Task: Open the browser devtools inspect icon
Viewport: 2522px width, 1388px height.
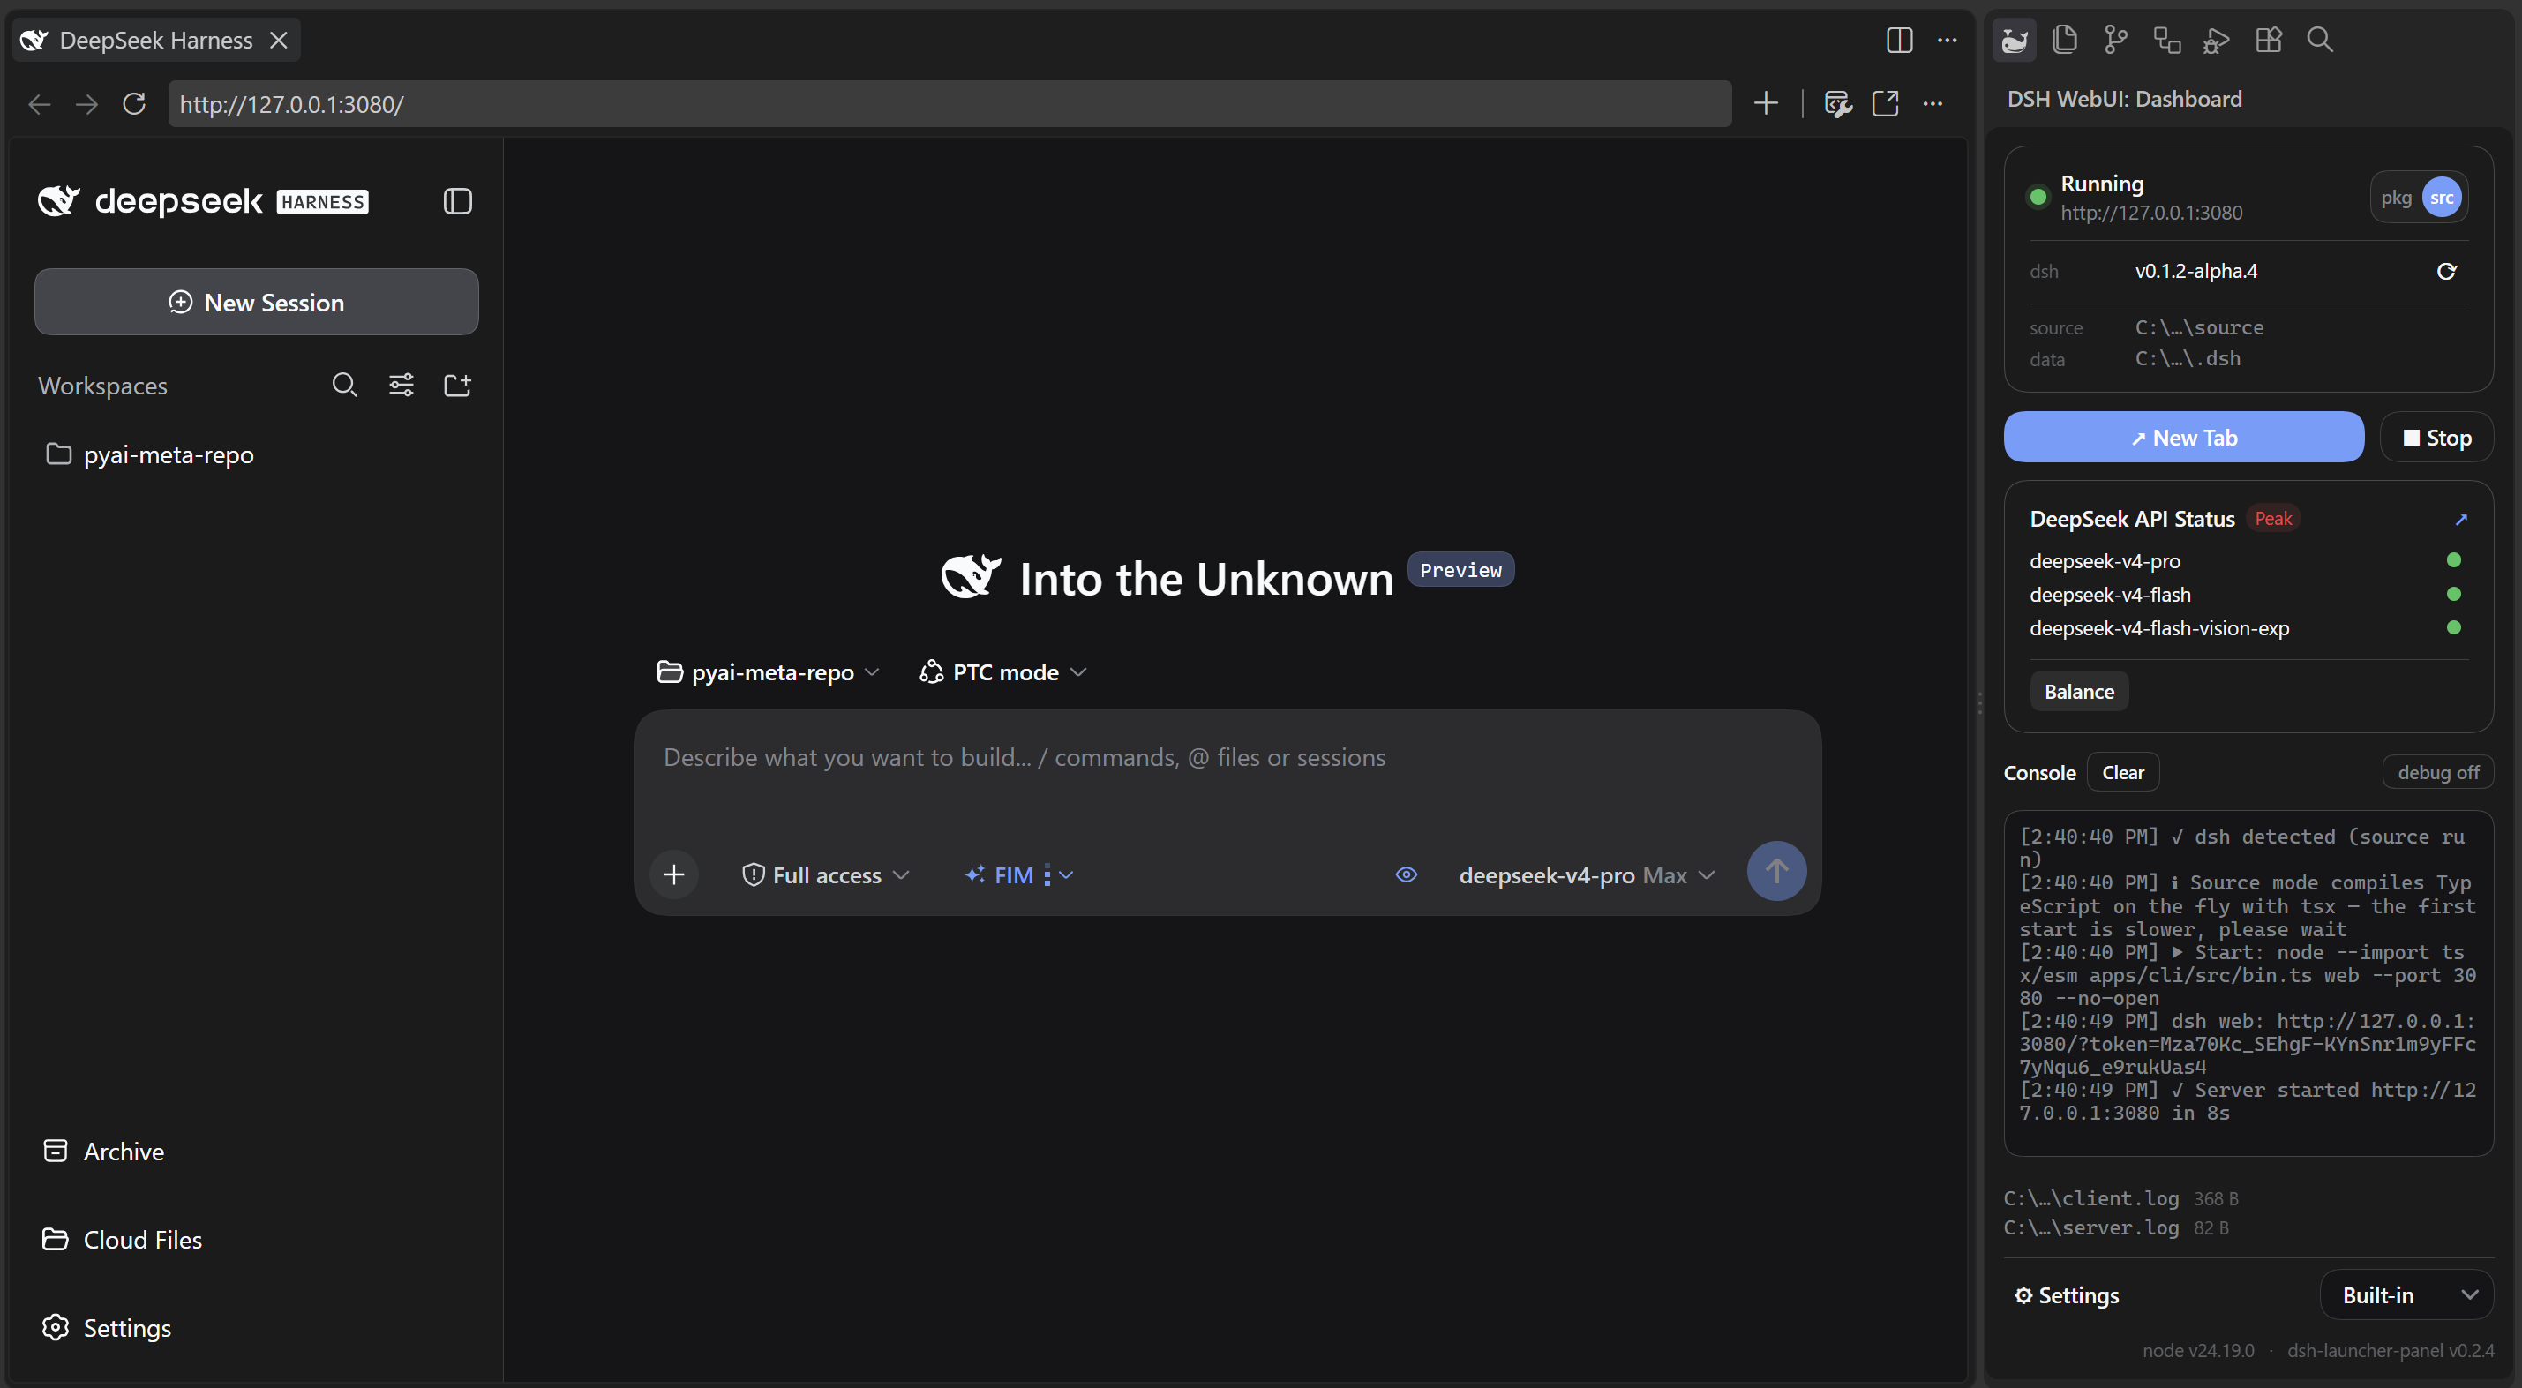Action: (1837, 104)
